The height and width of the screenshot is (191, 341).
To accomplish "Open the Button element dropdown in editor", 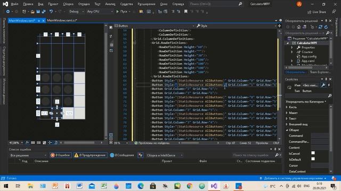I will click(154, 26).
